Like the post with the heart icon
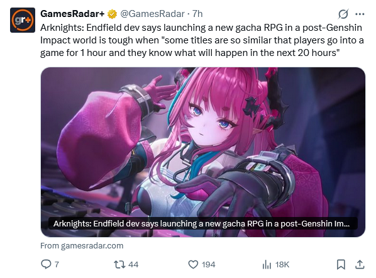Image resolution: width=376 pixels, height=278 pixels. point(193,265)
